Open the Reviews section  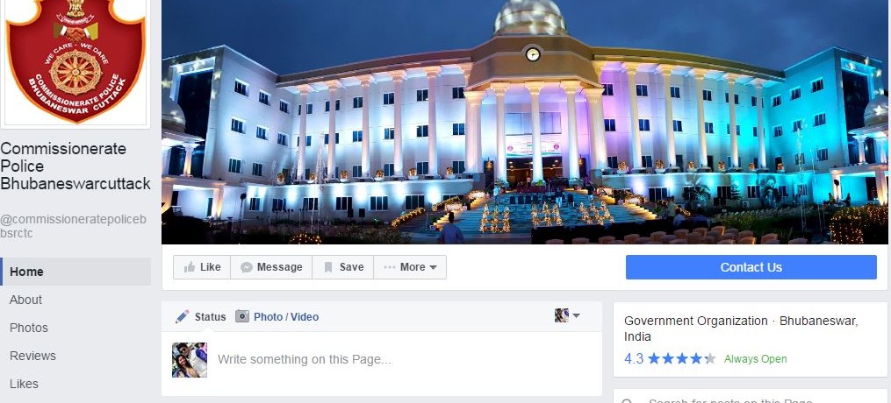pos(32,356)
